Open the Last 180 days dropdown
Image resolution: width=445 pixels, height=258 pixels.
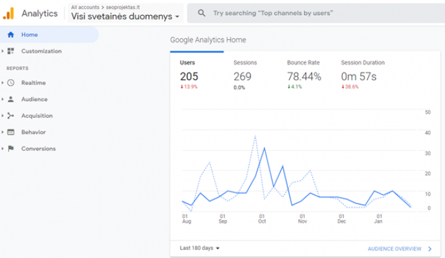[x=200, y=248]
